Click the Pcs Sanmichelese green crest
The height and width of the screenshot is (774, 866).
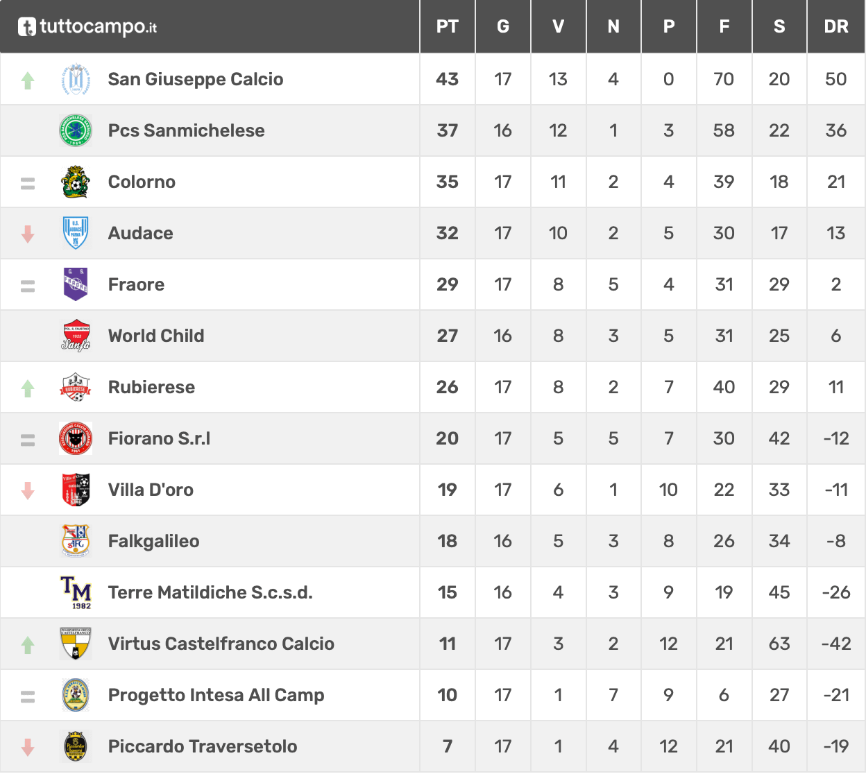[76, 130]
